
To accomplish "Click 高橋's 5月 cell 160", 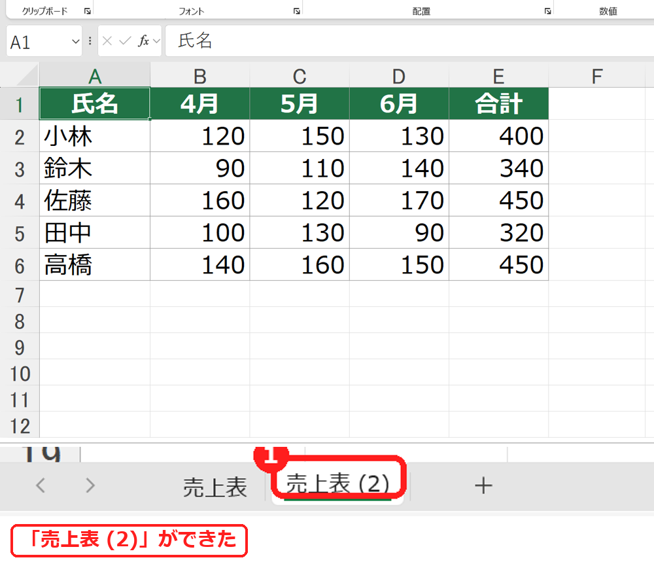I will (300, 265).
